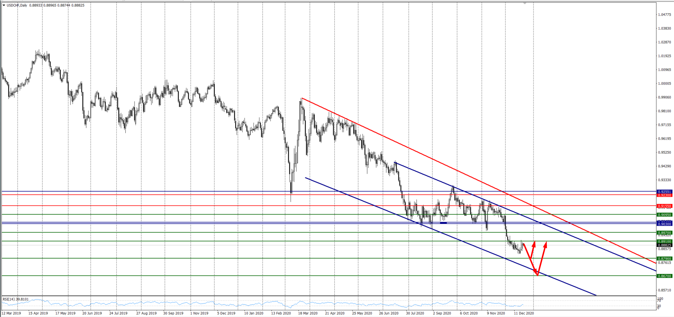Select the 0.87900 green price label
This screenshot has height=317, width=674.
click(664, 259)
